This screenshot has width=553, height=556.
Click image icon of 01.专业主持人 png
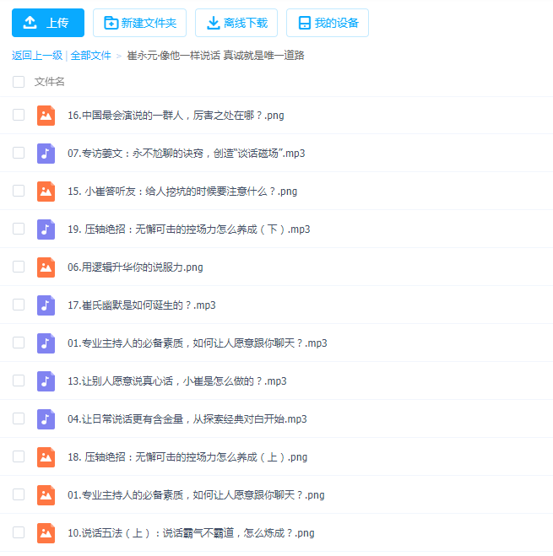46,495
